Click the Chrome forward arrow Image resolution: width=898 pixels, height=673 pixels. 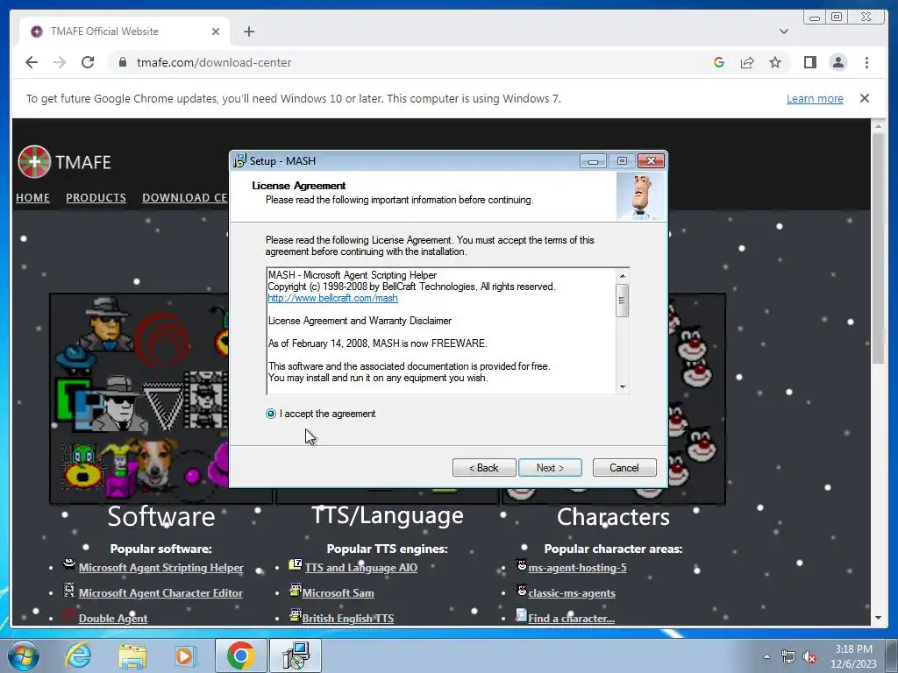tap(60, 62)
